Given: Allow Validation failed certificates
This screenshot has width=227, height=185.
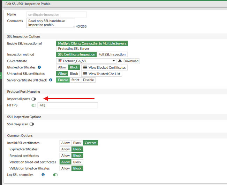Looking at the screenshot, I should pyautogui.click(x=66, y=168).
